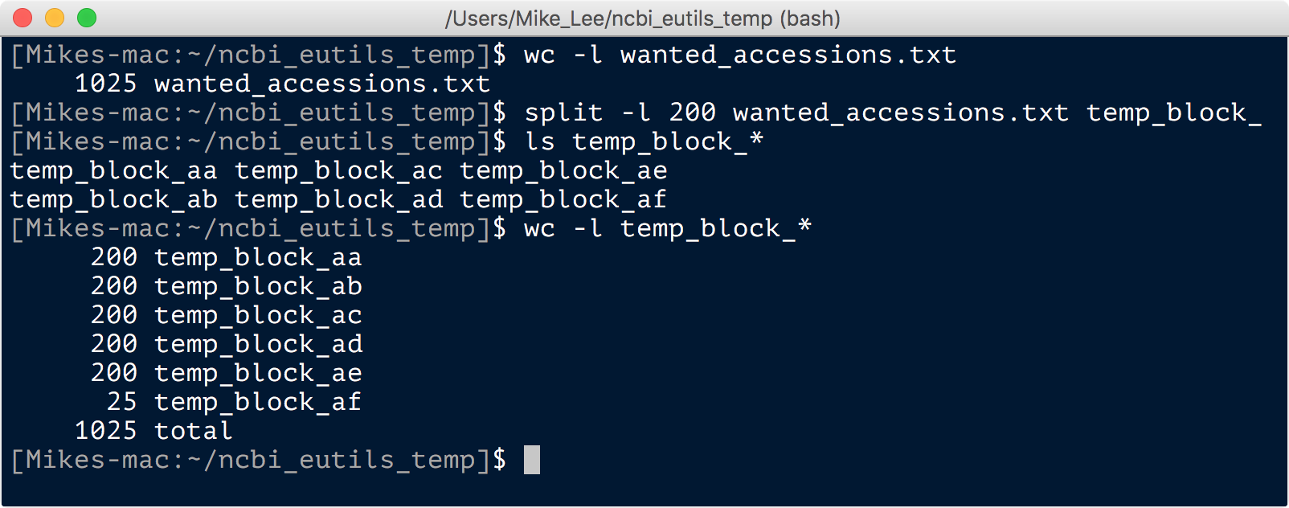Click temp_block_aa in ls output
Image resolution: width=1289 pixels, height=508 pixels.
(113, 170)
